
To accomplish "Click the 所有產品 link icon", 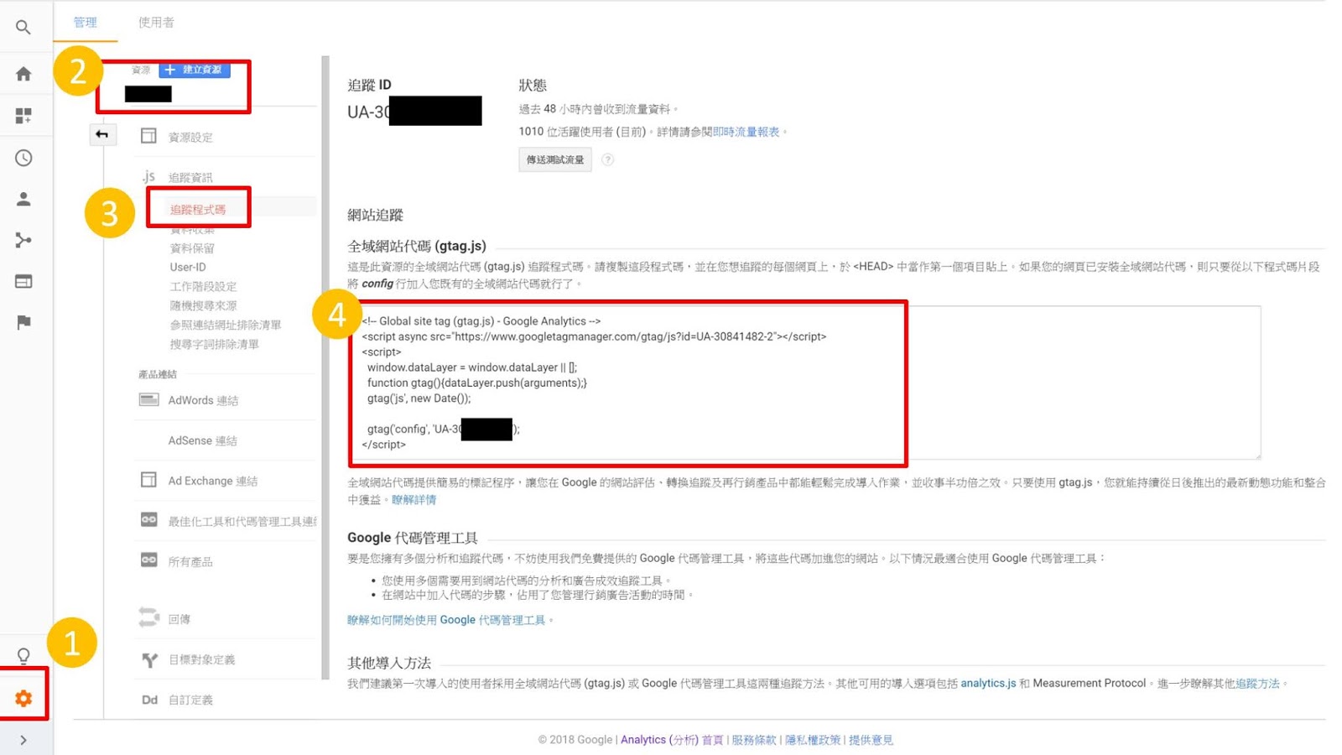I will point(148,560).
